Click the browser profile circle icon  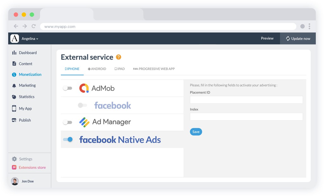(303, 26)
